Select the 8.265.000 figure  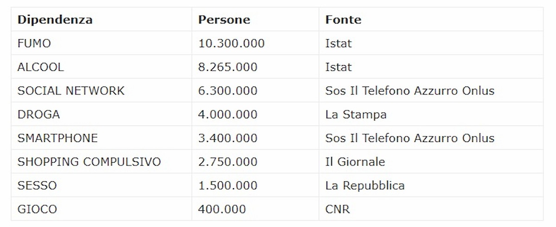(x=227, y=67)
